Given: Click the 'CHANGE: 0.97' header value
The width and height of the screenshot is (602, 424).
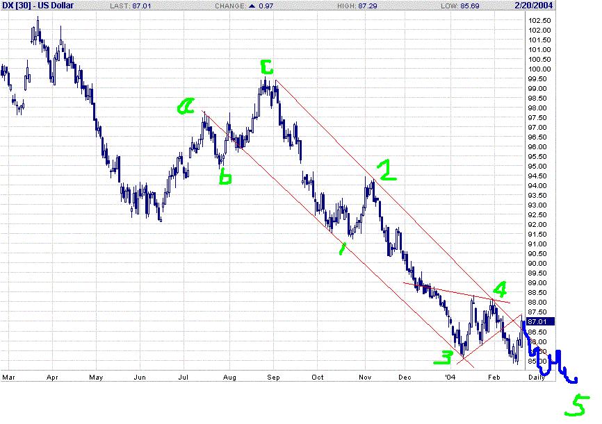Looking at the screenshot, I should 244,6.
